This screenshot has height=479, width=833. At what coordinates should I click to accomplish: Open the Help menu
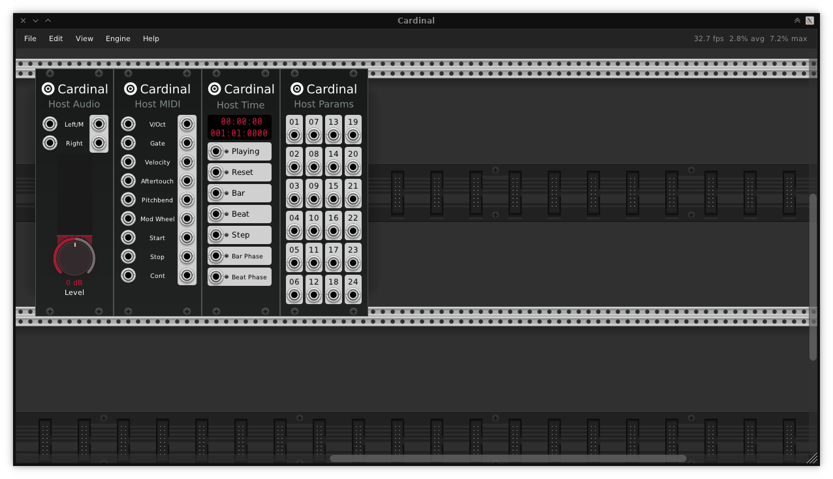[x=151, y=39]
